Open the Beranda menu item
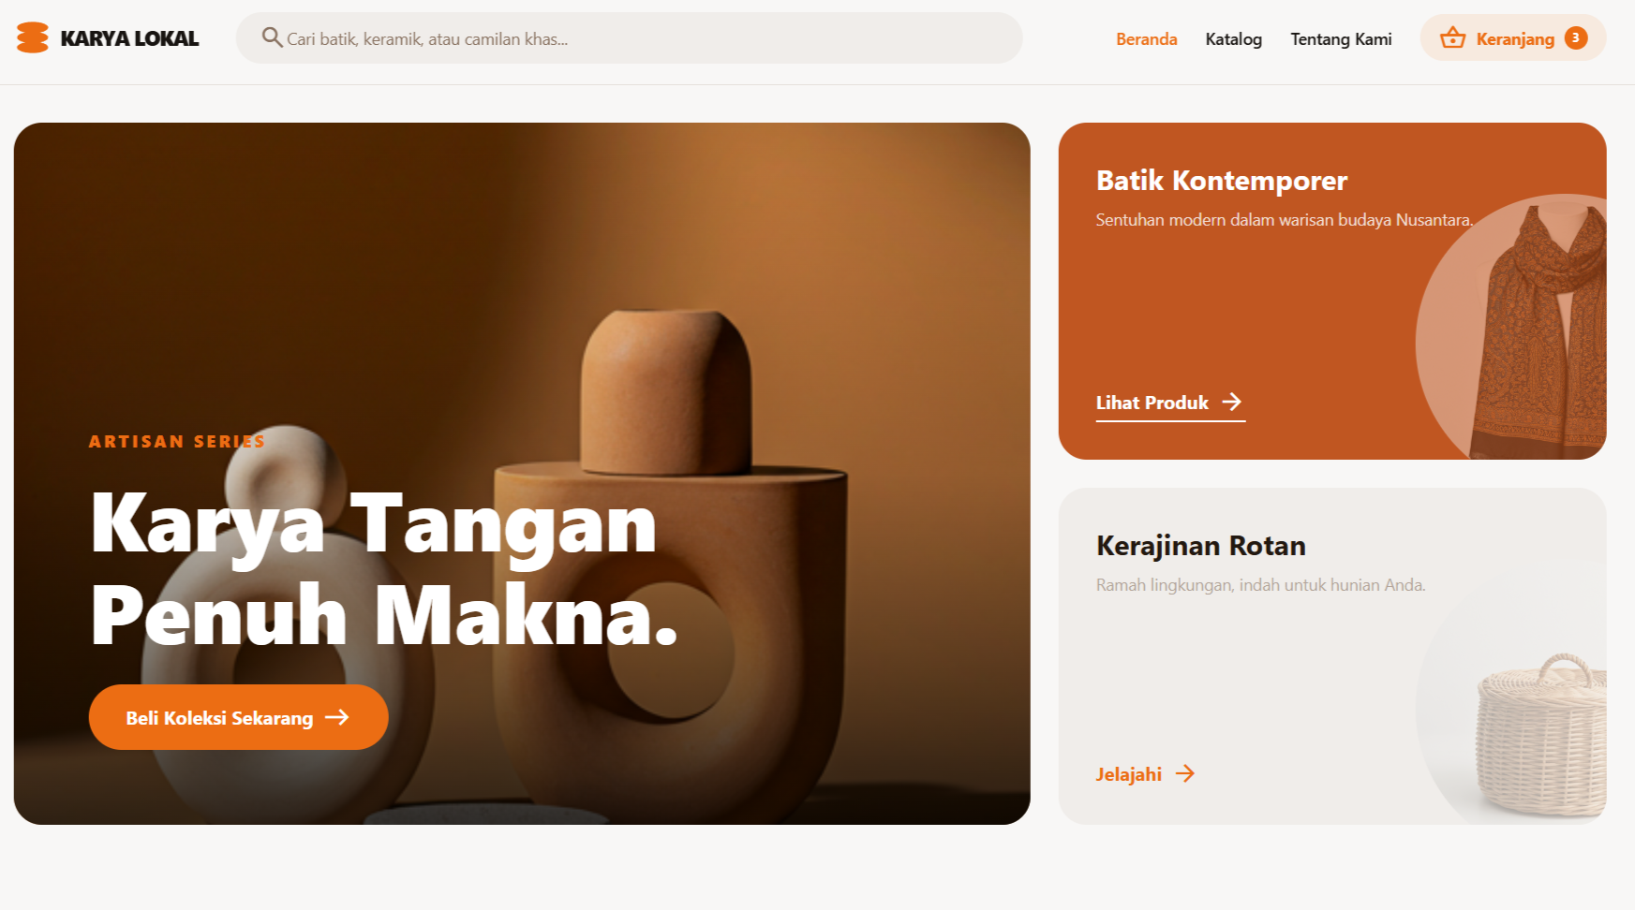 click(x=1146, y=38)
